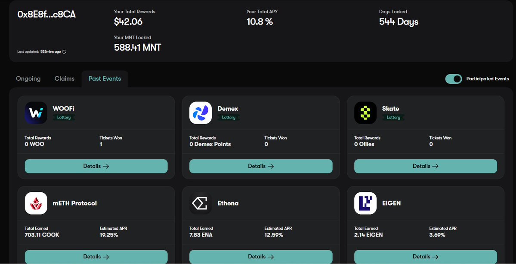The image size is (516, 264).
Task: Click the 10.8 % total APY value
Action: tap(260, 21)
